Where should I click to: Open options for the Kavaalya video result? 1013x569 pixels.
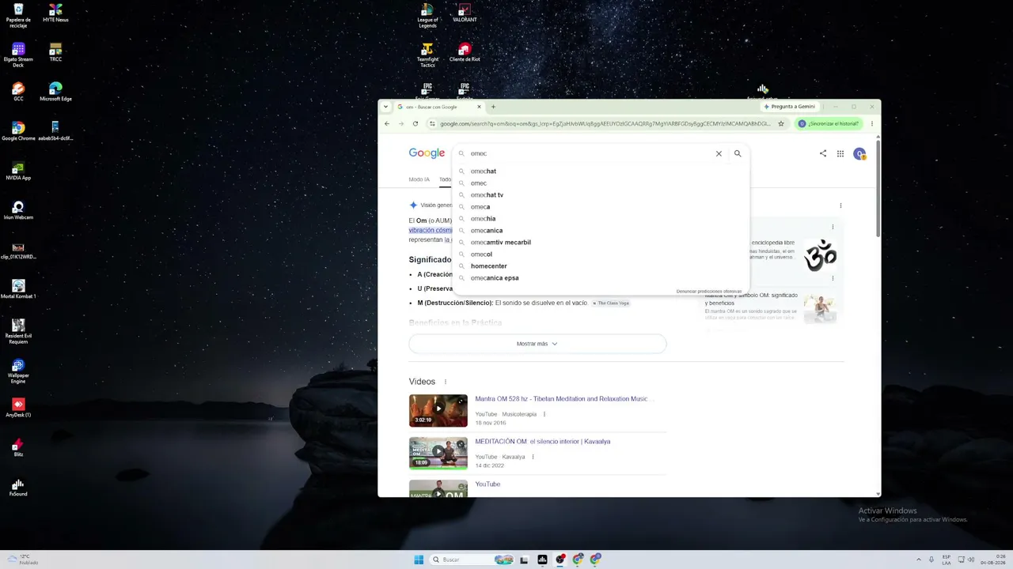533,457
